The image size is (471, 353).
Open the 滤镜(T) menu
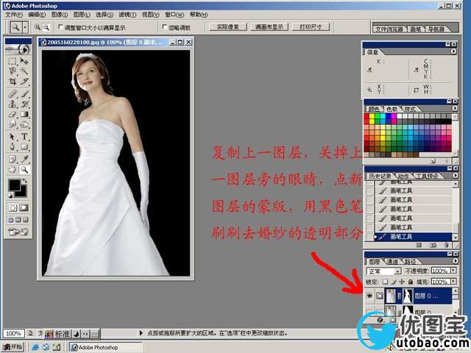[127, 15]
